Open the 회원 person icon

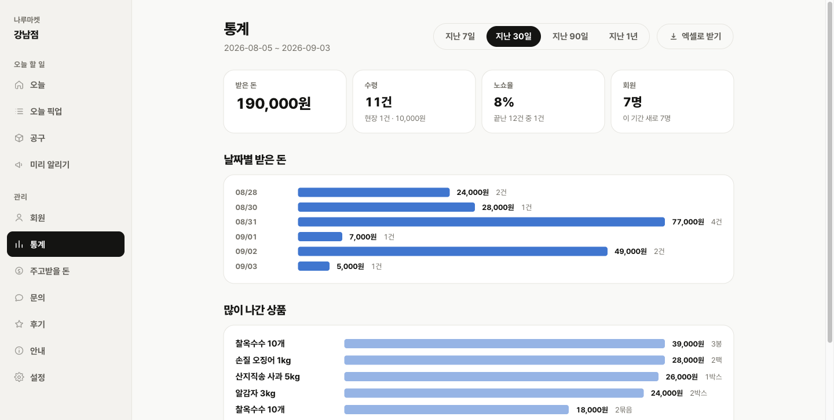[x=19, y=218]
